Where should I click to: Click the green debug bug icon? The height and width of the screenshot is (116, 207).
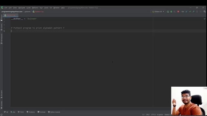(171, 12)
